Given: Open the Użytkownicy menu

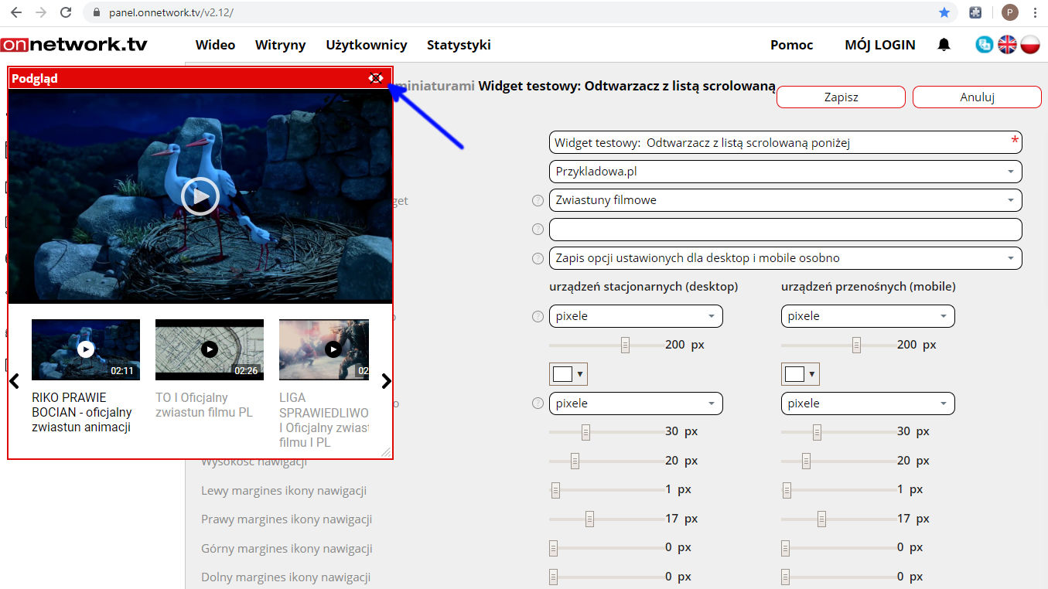Looking at the screenshot, I should (367, 45).
